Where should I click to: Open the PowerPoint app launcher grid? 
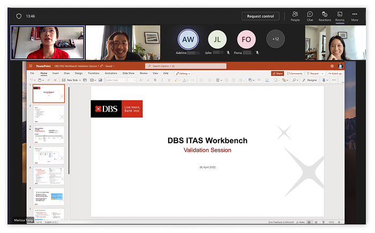31,66
